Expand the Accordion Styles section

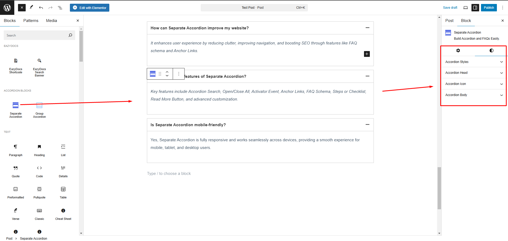coord(473,62)
